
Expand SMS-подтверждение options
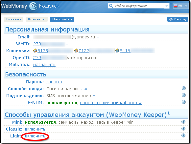pos(94,96)
